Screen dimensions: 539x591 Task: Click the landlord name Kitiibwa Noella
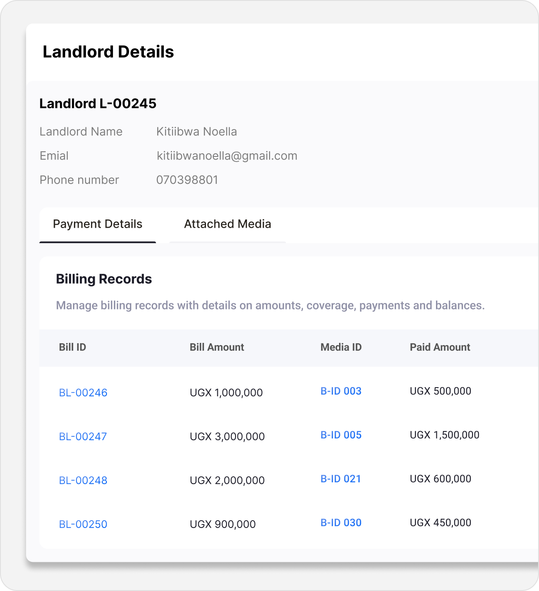coord(196,132)
